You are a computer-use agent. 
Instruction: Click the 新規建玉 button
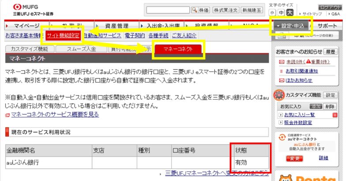pyautogui.click(x=252, y=10)
